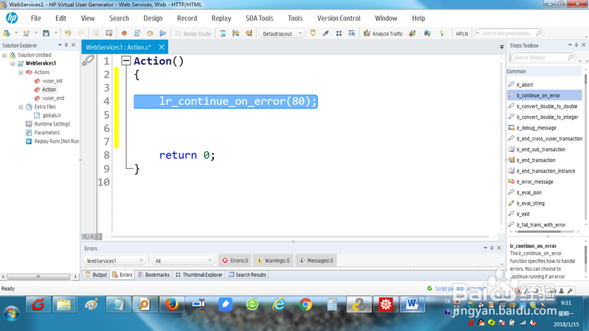This screenshot has width=589, height=331.
Task: Click the zoom in magnifier below editor
Action: (84, 236)
